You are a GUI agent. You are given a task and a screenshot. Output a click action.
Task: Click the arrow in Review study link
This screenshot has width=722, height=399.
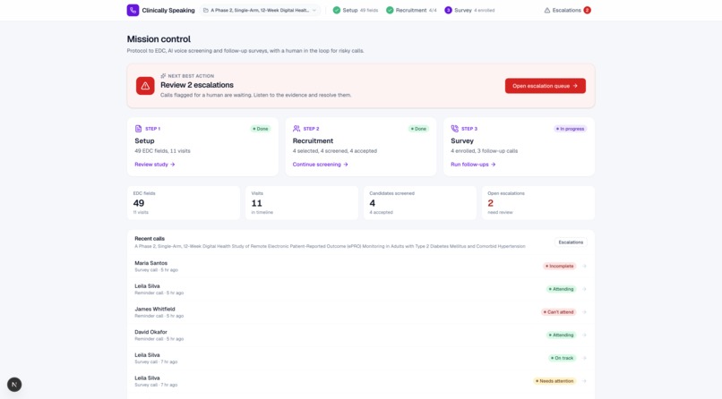(x=172, y=164)
